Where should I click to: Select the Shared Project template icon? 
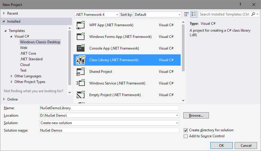point(81,72)
